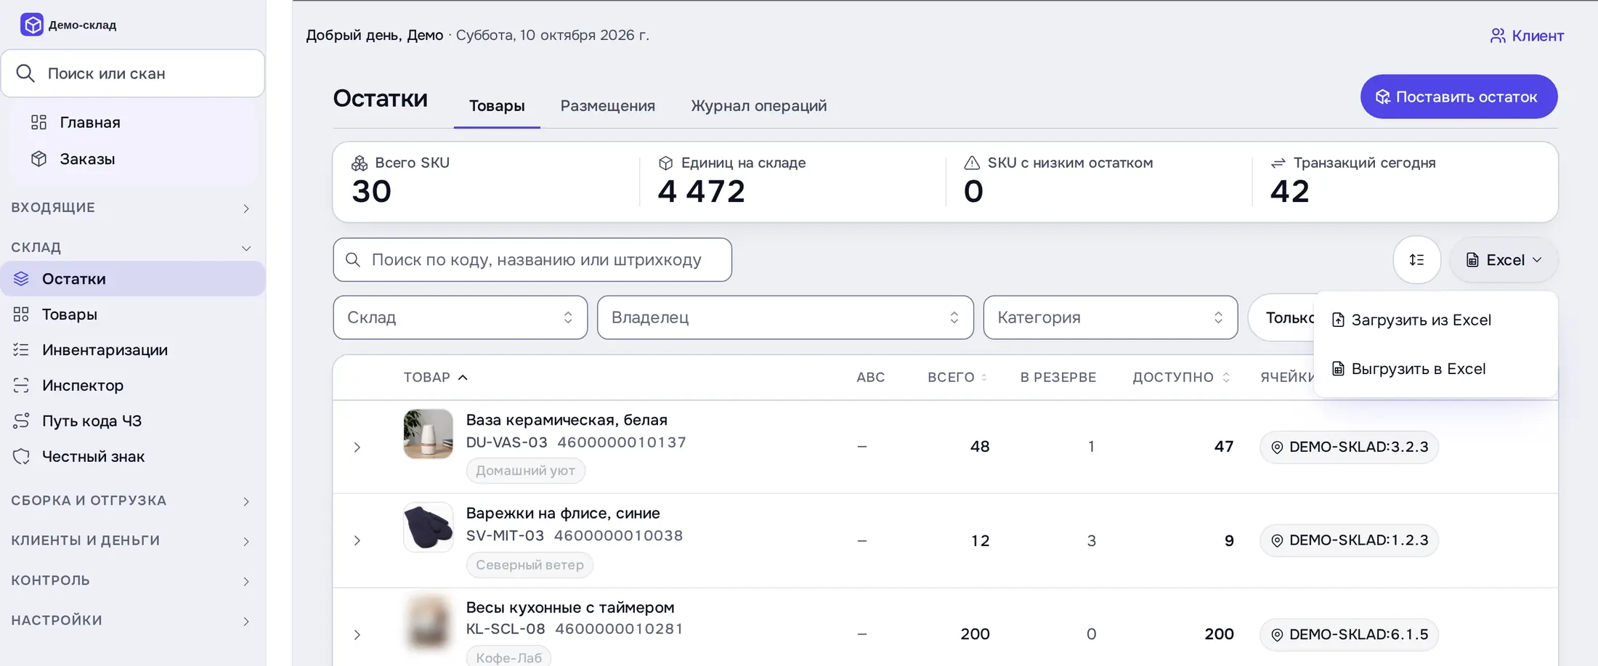This screenshot has width=1598, height=666.
Task: Open the Владелец filter dropdown
Action: coord(784,317)
